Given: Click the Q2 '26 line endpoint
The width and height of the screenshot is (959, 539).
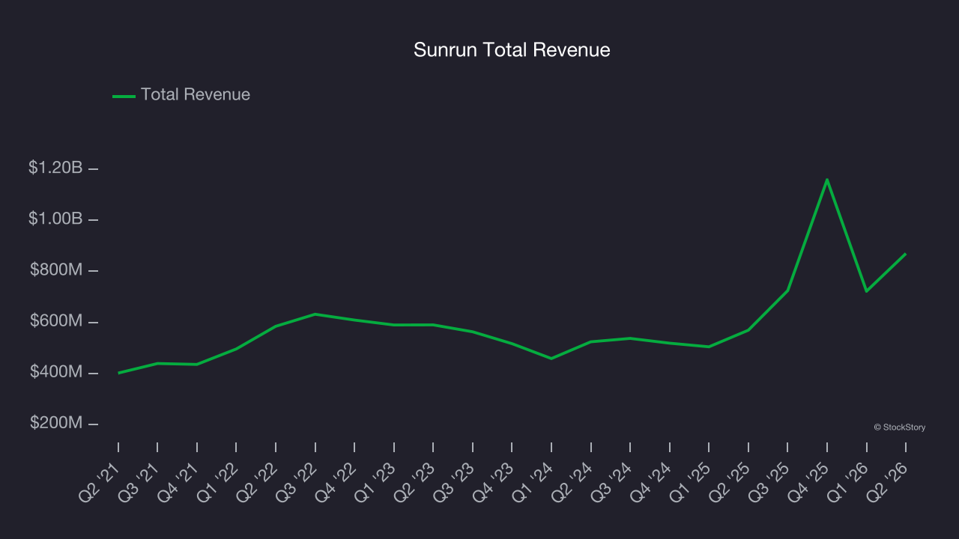Looking at the screenshot, I should [906, 254].
